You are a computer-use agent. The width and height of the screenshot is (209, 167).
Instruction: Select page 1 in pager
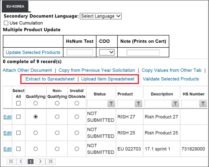click(31, 162)
